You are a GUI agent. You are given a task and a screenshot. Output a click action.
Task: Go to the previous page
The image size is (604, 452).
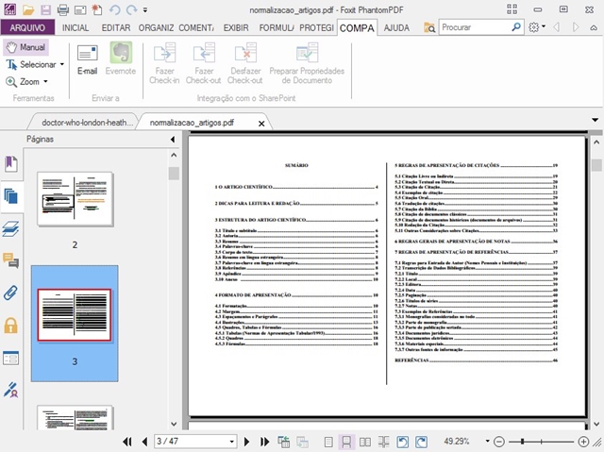click(x=144, y=442)
